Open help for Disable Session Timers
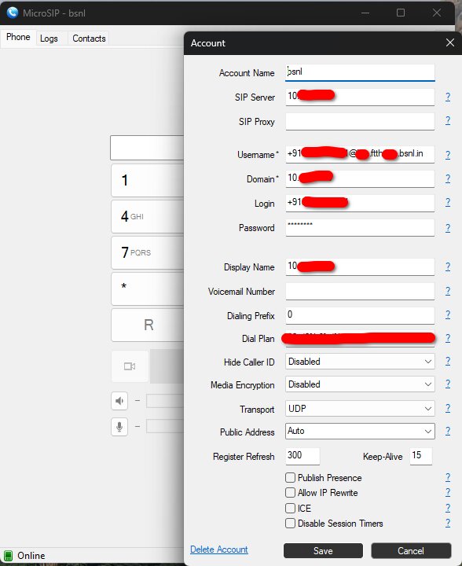 pos(448,523)
